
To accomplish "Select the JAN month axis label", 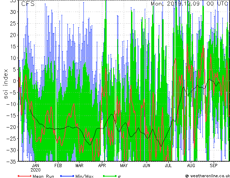I will click(x=36, y=165).
